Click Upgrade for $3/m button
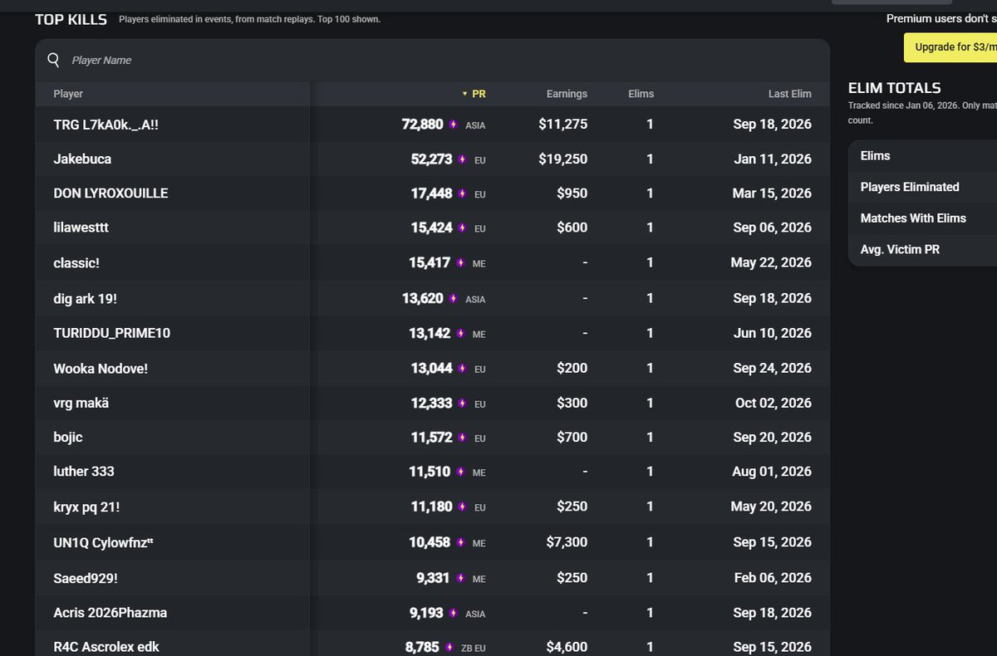This screenshot has height=656, width=997. tap(950, 47)
